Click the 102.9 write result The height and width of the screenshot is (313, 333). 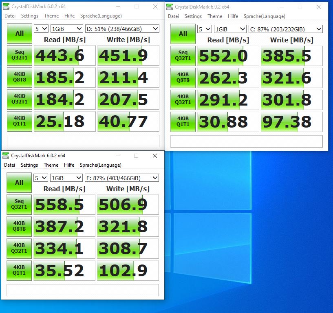point(128,270)
